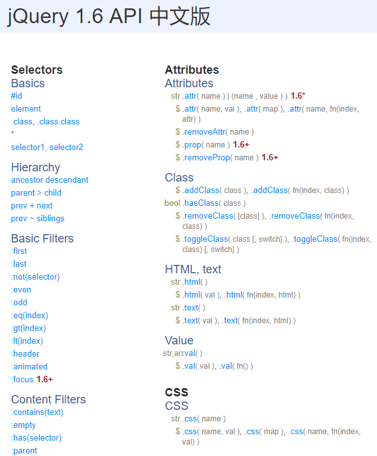Open the .class, .class.class selector link
The height and width of the screenshot is (456, 377).
(46, 122)
